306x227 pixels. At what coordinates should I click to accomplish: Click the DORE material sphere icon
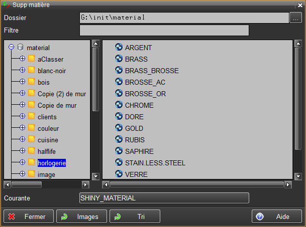click(119, 116)
